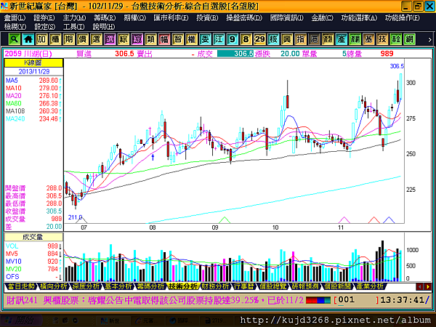Click the yellow 選 toolbar button

tap(96, 39)
